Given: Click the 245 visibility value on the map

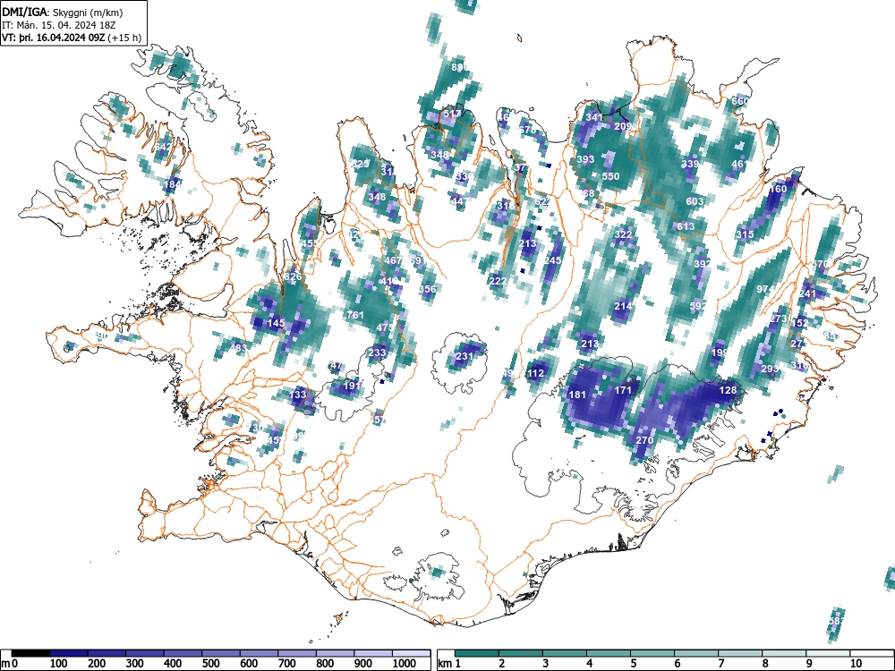Looking at the screenshot, I should [552, 260].
